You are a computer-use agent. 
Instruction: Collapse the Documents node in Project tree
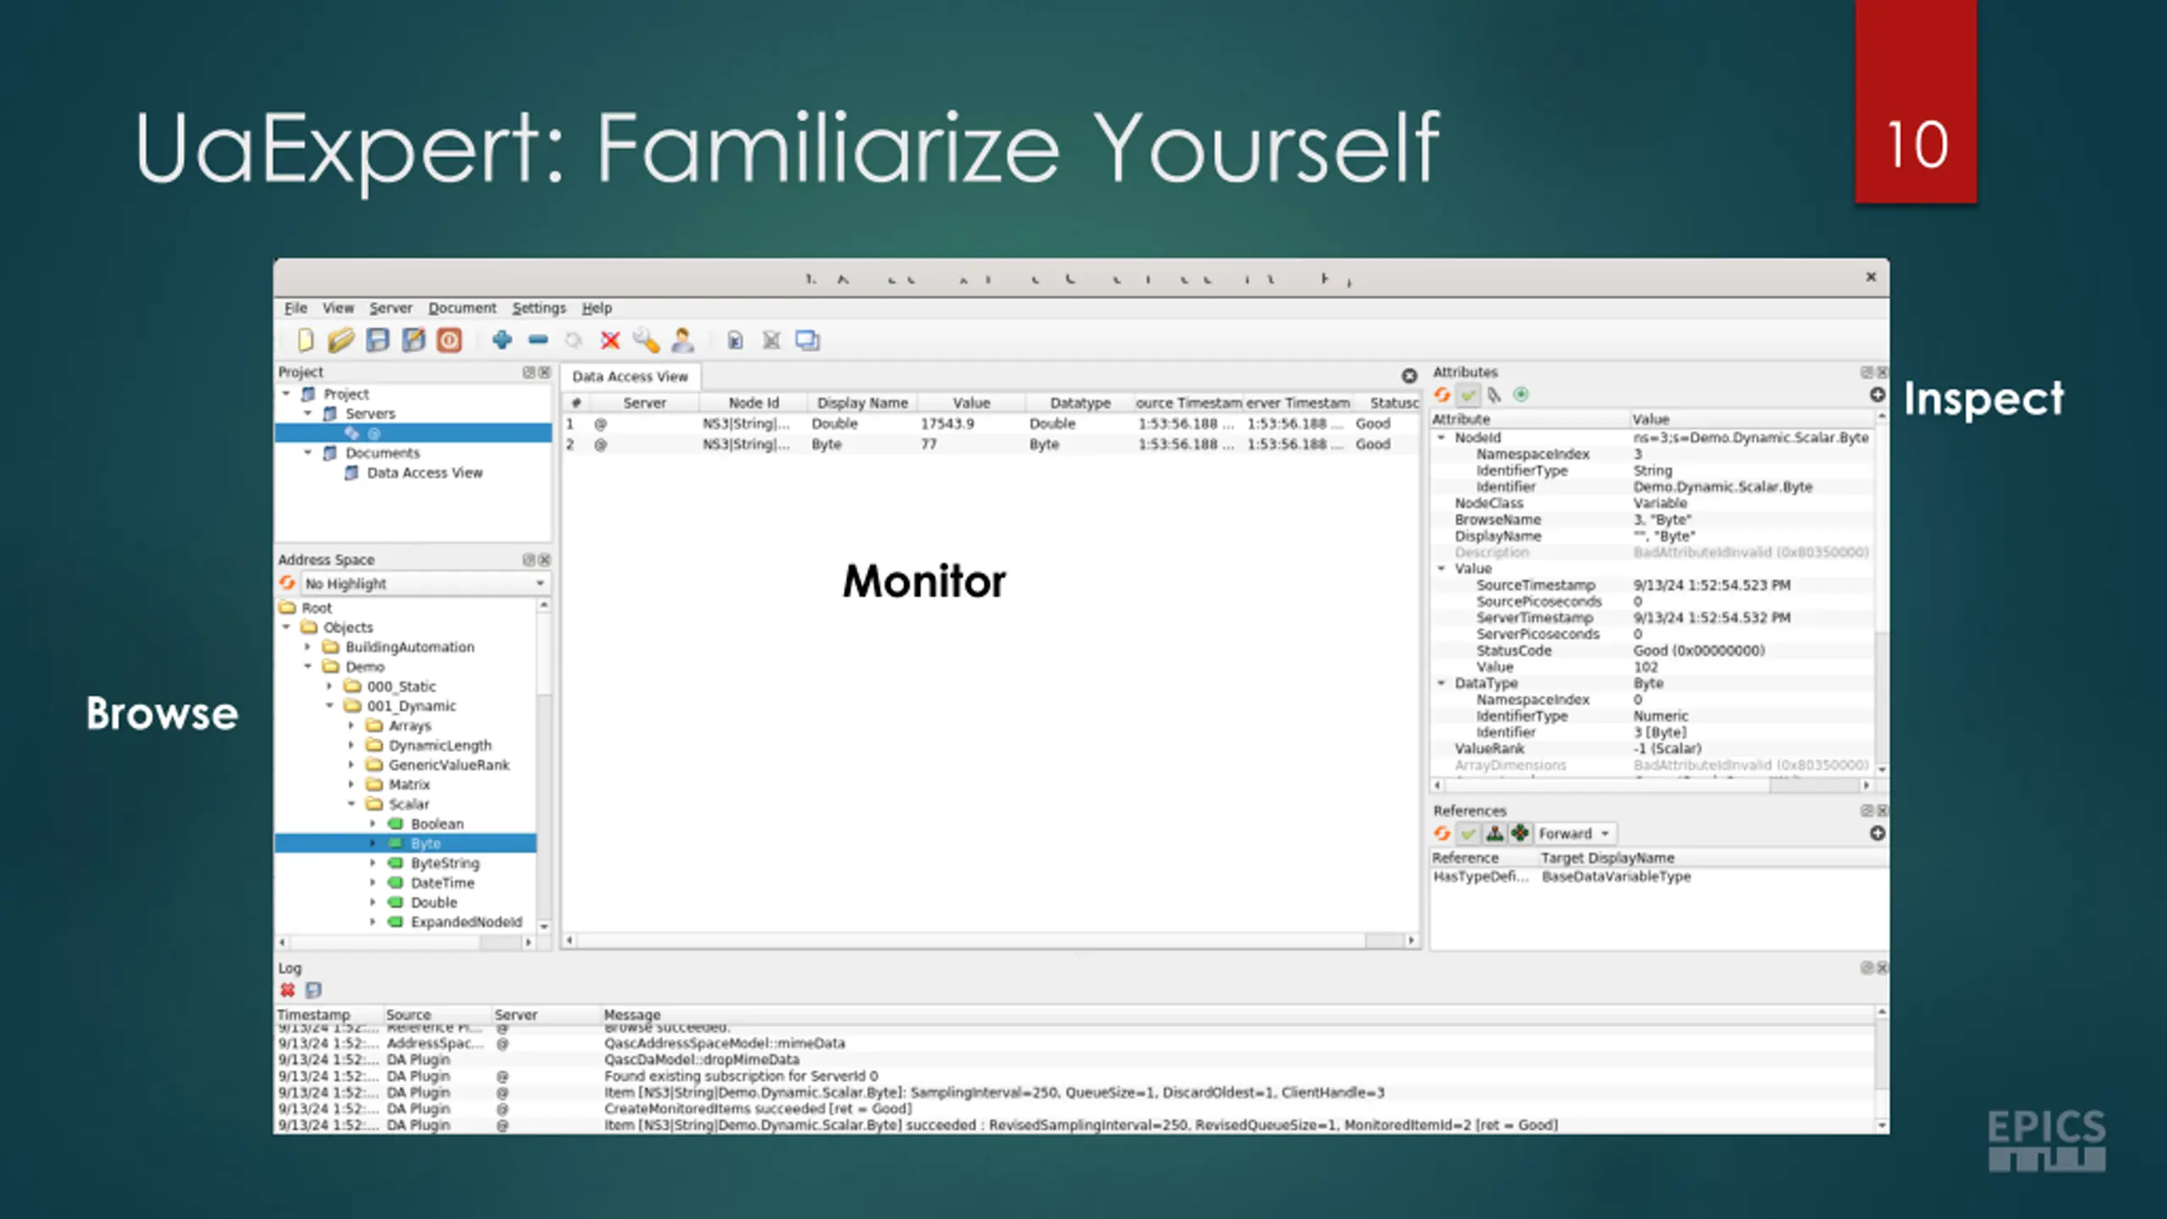coord(308,453)
